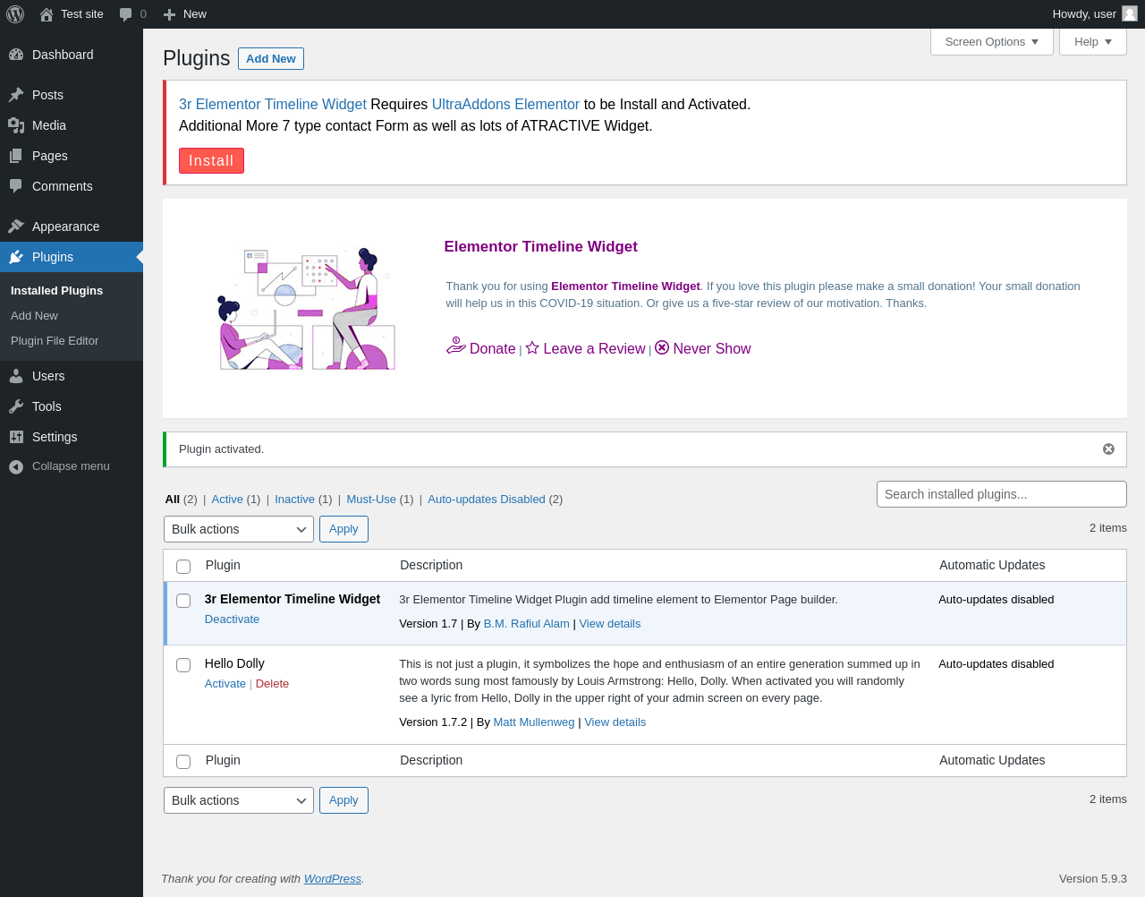Sort by Plugin column header

point(223,565)
